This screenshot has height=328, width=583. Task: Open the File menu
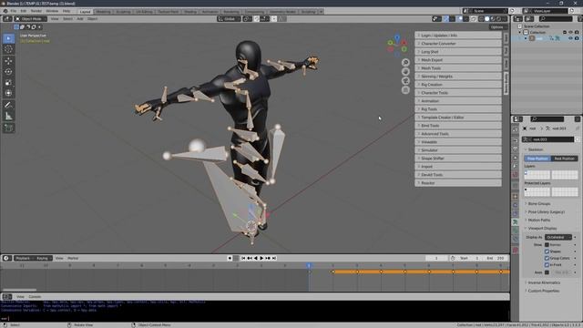[x=14, y=11]
